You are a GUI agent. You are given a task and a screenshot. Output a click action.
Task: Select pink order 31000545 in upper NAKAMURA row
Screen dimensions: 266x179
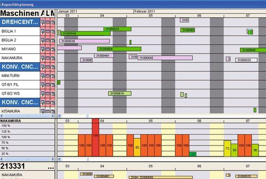(x=165, y=58)
